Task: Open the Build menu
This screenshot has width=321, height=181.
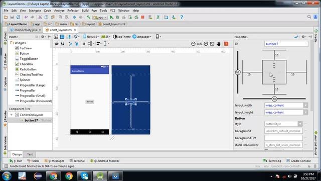Action: [85, 11]
